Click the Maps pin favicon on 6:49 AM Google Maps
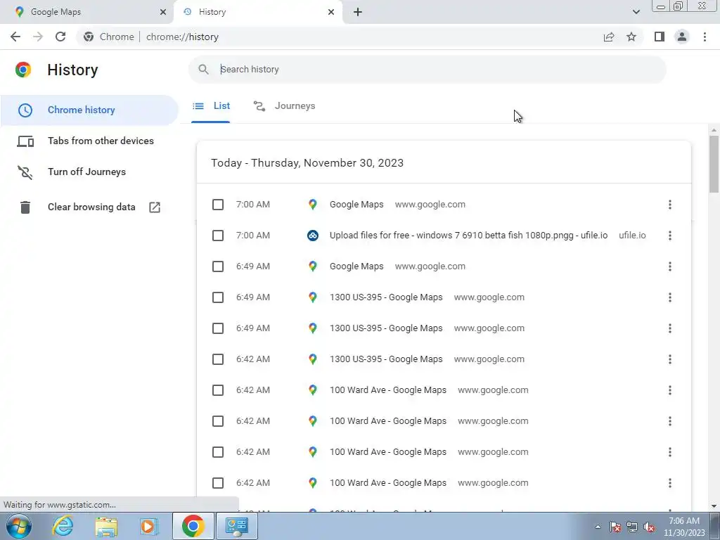720x540 pixels. 313,266
